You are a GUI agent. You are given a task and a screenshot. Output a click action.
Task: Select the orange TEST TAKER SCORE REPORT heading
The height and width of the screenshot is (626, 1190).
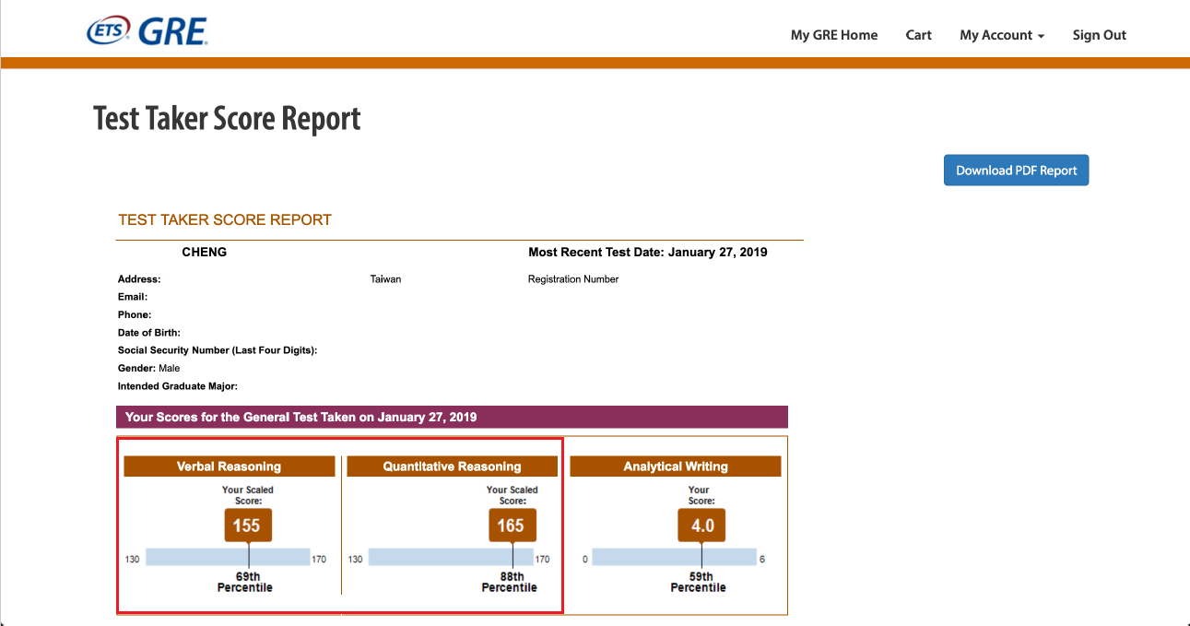(x=225, y=220)
